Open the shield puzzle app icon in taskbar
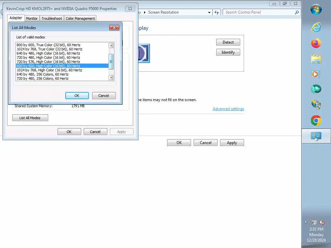 [316, 105]
